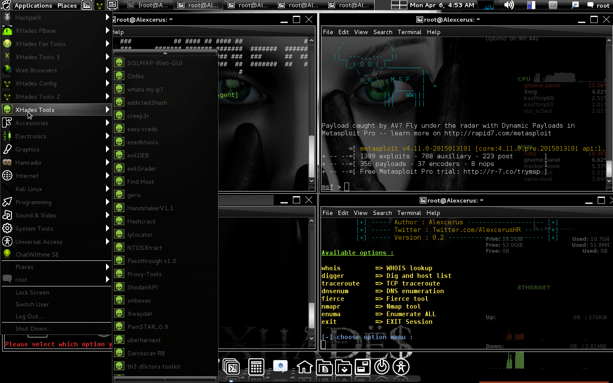Click the skull icon beside evilGrader
Image resolution: width=613 pixels, height=383 pixels.
click(119, 169)
